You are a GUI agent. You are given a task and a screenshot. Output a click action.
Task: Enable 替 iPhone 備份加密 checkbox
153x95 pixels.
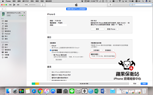point(52,55)
